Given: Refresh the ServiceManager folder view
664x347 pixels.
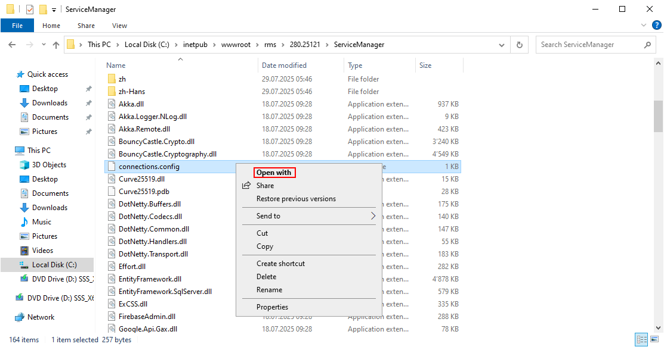Looking at the screenshot, I should coord(520,45).
